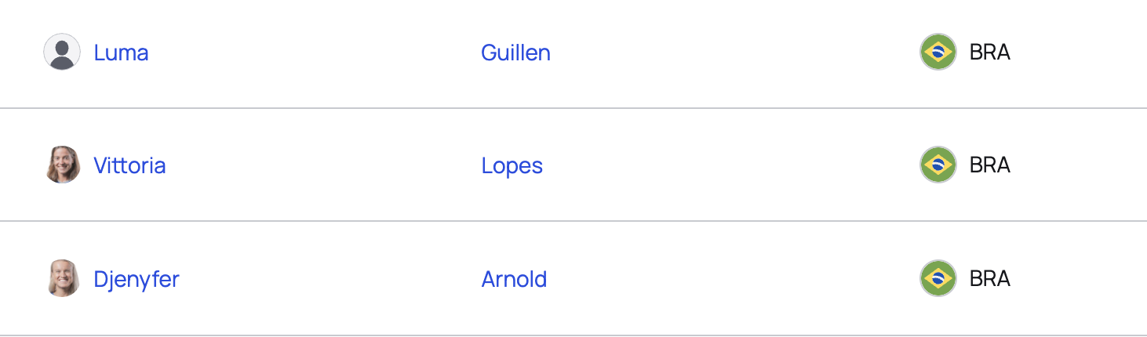This screenshot has height=337, width=1147.
Task: Select the BRA country code beside Lopes
Action: pyautogui.click(x=989, y=165)
